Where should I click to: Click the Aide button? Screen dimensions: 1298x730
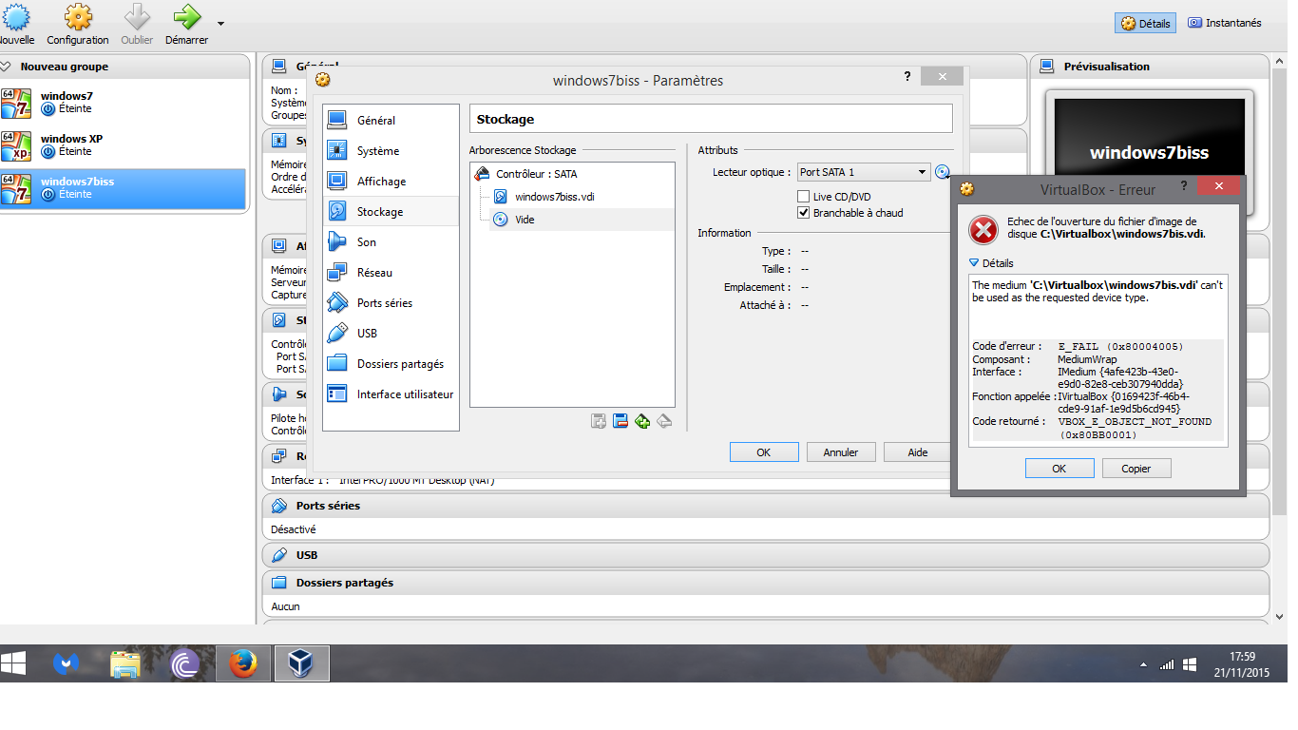pos(917,452)
